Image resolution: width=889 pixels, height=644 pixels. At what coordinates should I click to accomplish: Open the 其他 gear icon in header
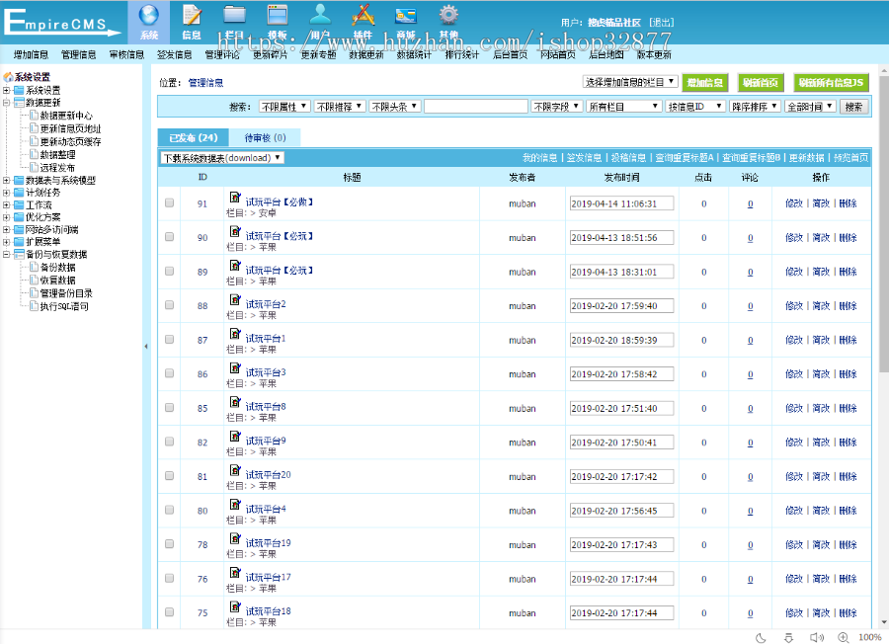(448, 16)
